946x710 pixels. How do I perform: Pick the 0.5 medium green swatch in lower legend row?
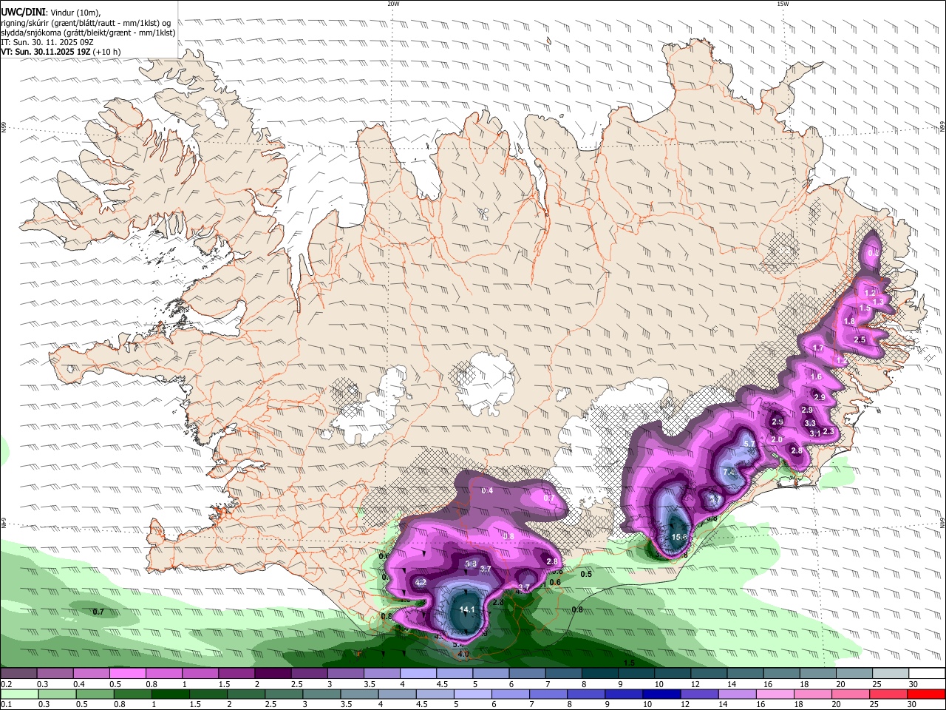pos(95,694)
